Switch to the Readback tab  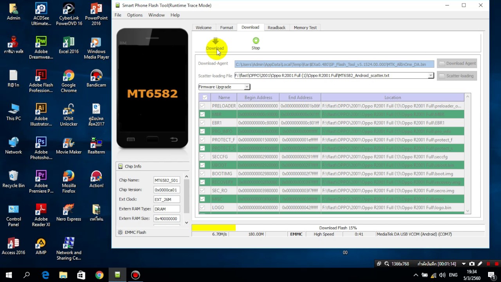(x=276, y=27)
